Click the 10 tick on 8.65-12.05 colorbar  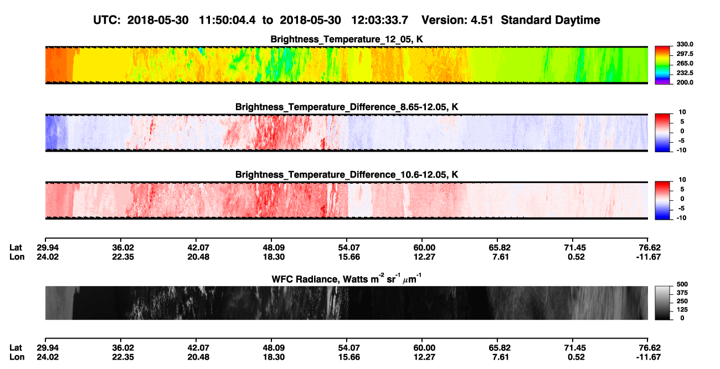tap(681, 112)
